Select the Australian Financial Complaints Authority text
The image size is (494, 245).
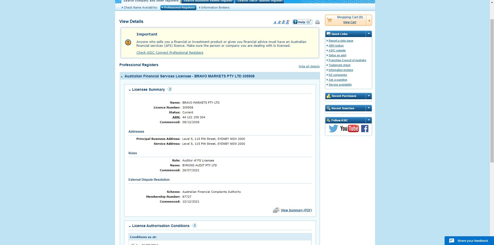212,192
